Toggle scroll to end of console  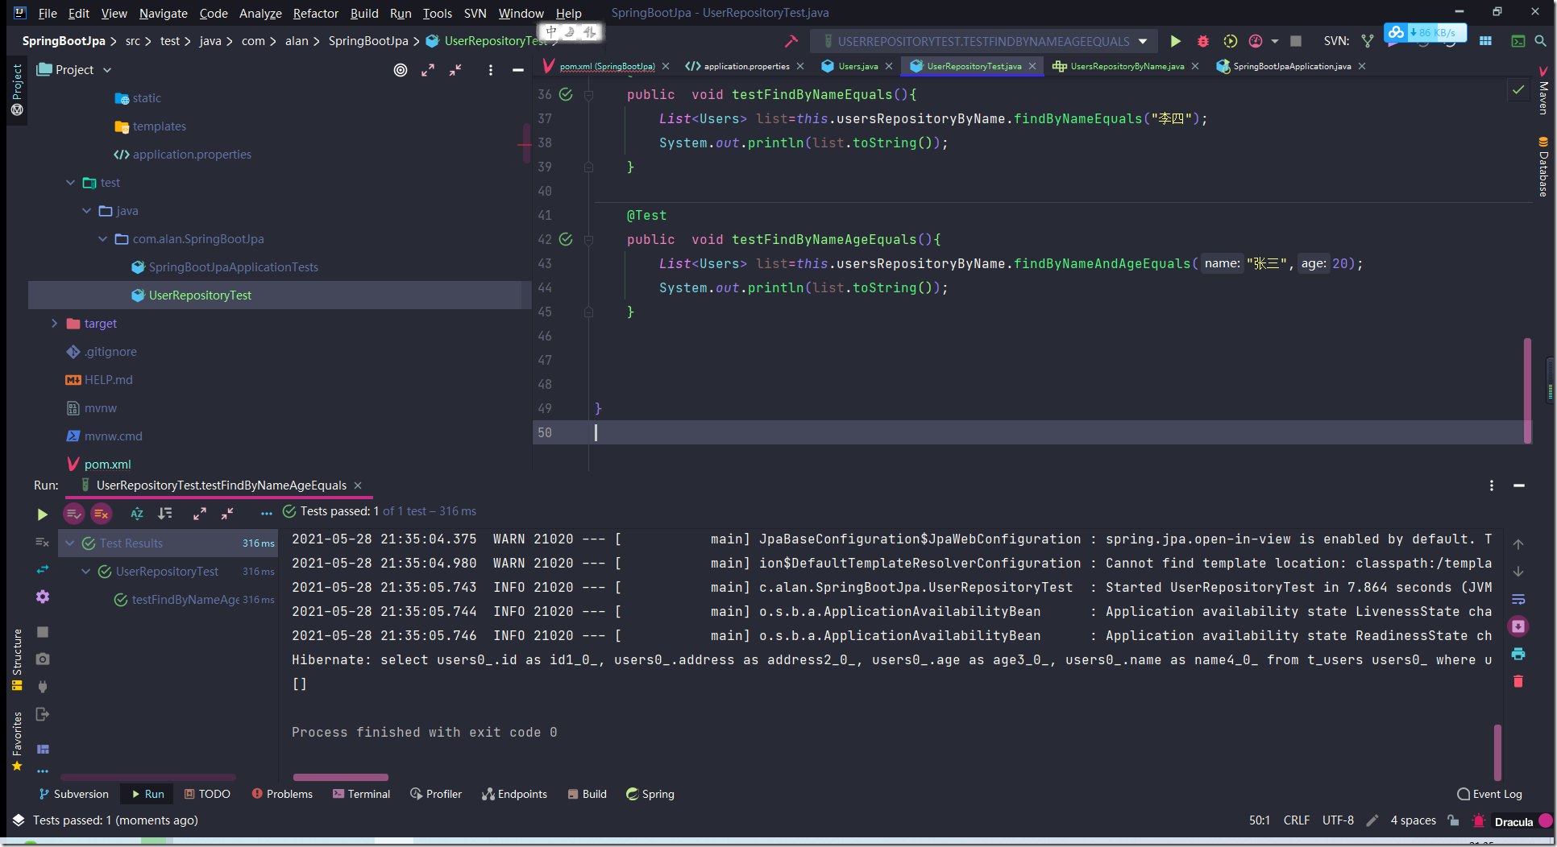tap(1518, 626)
